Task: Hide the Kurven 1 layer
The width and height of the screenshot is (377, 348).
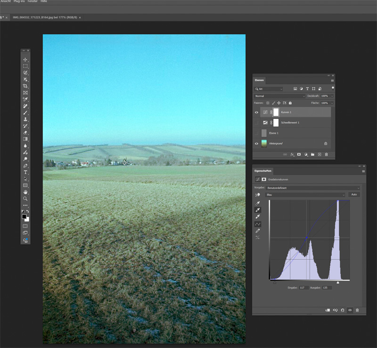Action: click(x=256, y=112)
